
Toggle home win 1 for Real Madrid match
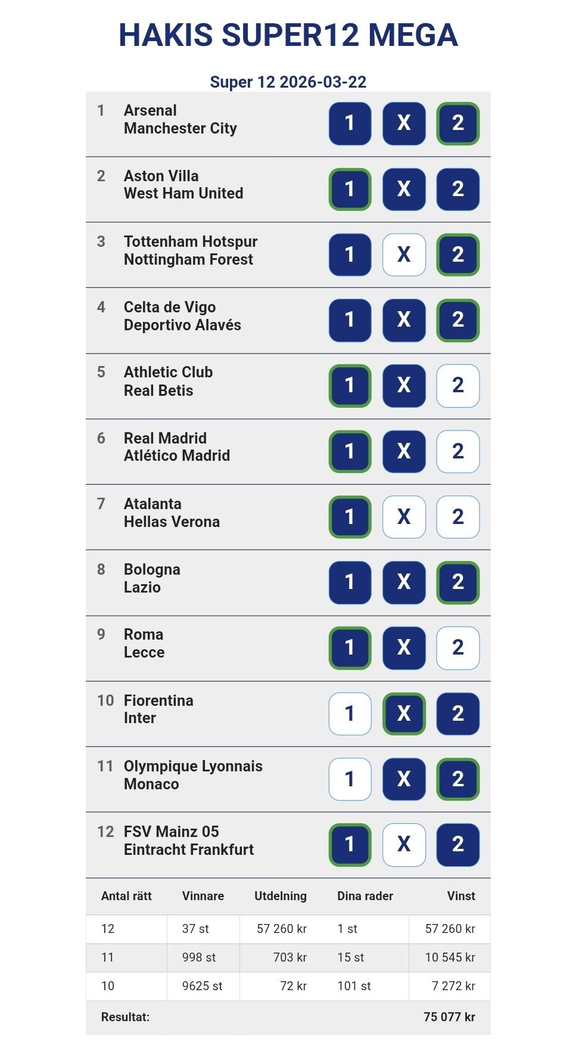[350, 451]
